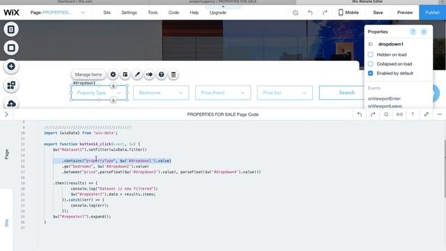Click the Preview button
The width and height of the screenshot is (446, 251).
(405, 13)
